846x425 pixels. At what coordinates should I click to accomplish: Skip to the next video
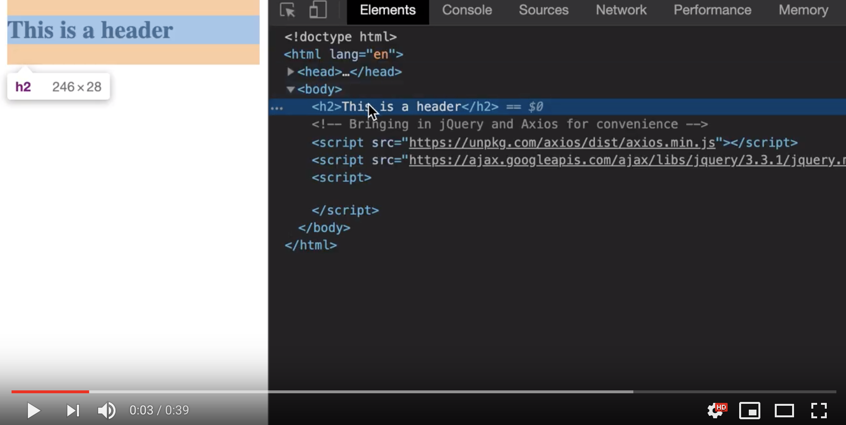click(73, 411)
